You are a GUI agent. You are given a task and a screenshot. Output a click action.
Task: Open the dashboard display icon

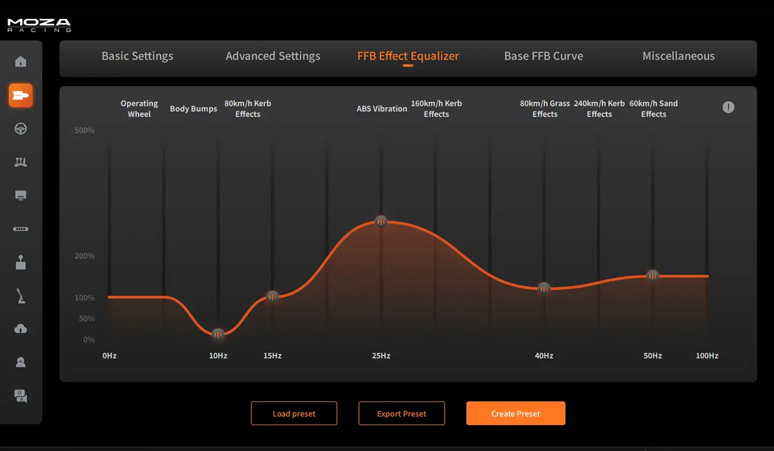20,195
